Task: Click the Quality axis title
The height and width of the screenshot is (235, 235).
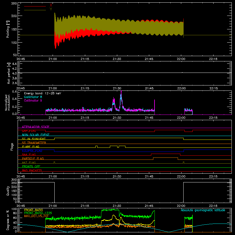Action: pos(8,191)
